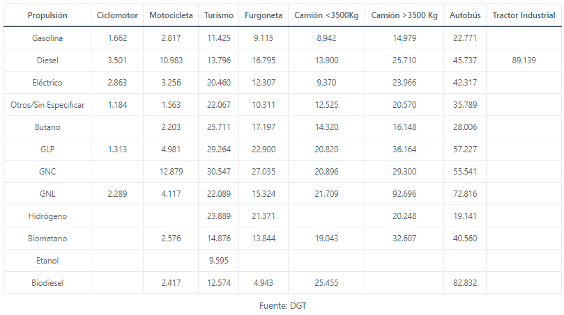Select the Diesel Tractor Industrial cell 89.139
Screen dimensions: 564x315
[x=524, y=60]
